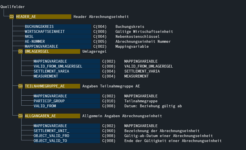Image resolution: width=246 pixels, height=150 pixels.
Task: Click 'Allgemein Angaben Abrechnungseinheit' description
Action: tap(122, 116)
